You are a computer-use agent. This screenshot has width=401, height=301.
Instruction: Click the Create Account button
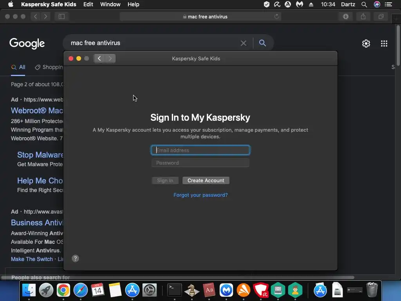(206, 180)
